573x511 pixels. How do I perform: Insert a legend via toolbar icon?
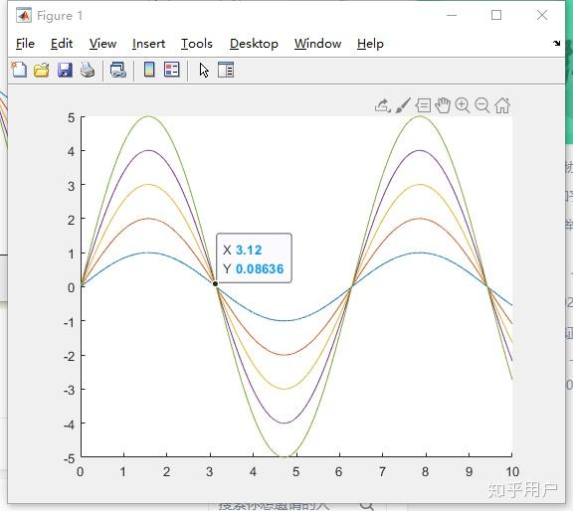tap(172, 70)
